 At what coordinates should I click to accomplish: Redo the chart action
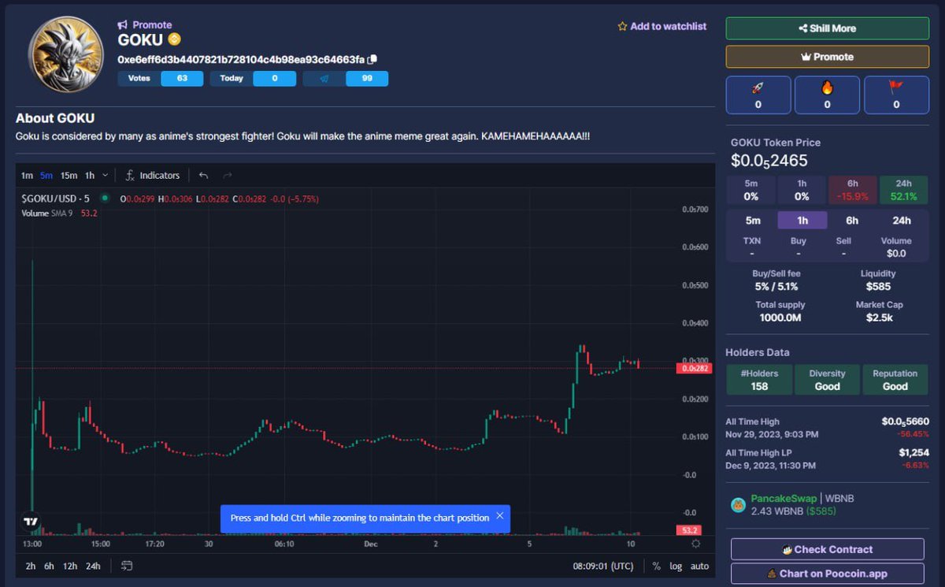coord(228,176)
